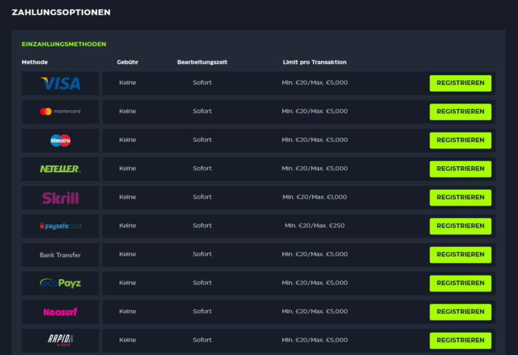Click Registrieren in the Rapid row
This screenshot has width=518, height=355.
[460, 340]
